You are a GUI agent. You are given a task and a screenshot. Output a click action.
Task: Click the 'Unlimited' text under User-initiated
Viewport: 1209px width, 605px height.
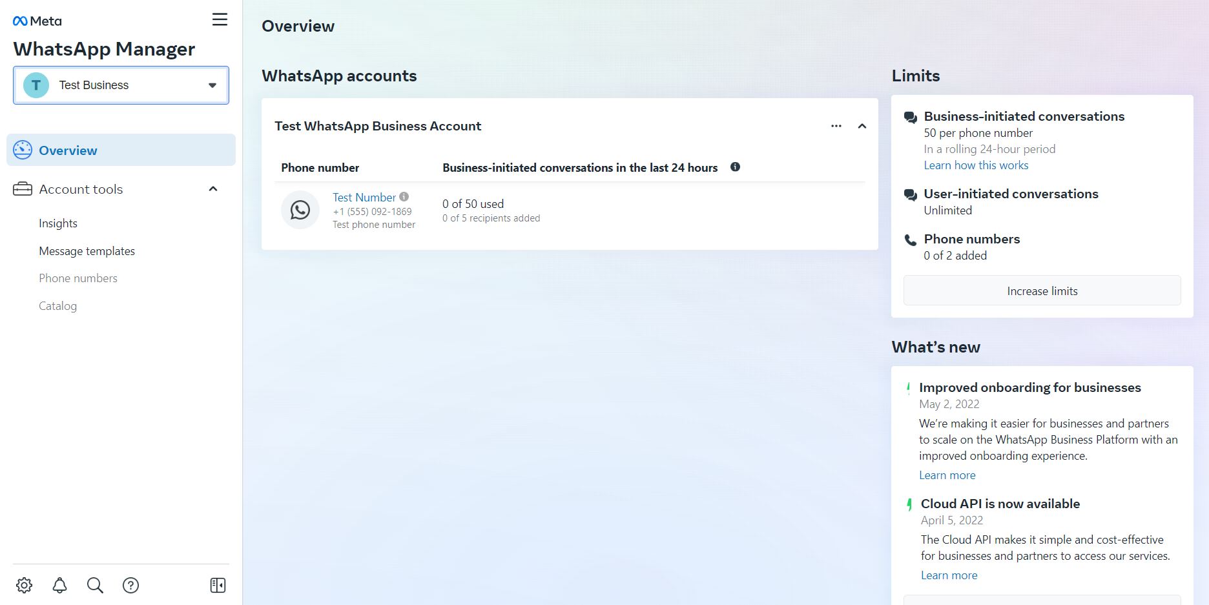pos(947,210)
